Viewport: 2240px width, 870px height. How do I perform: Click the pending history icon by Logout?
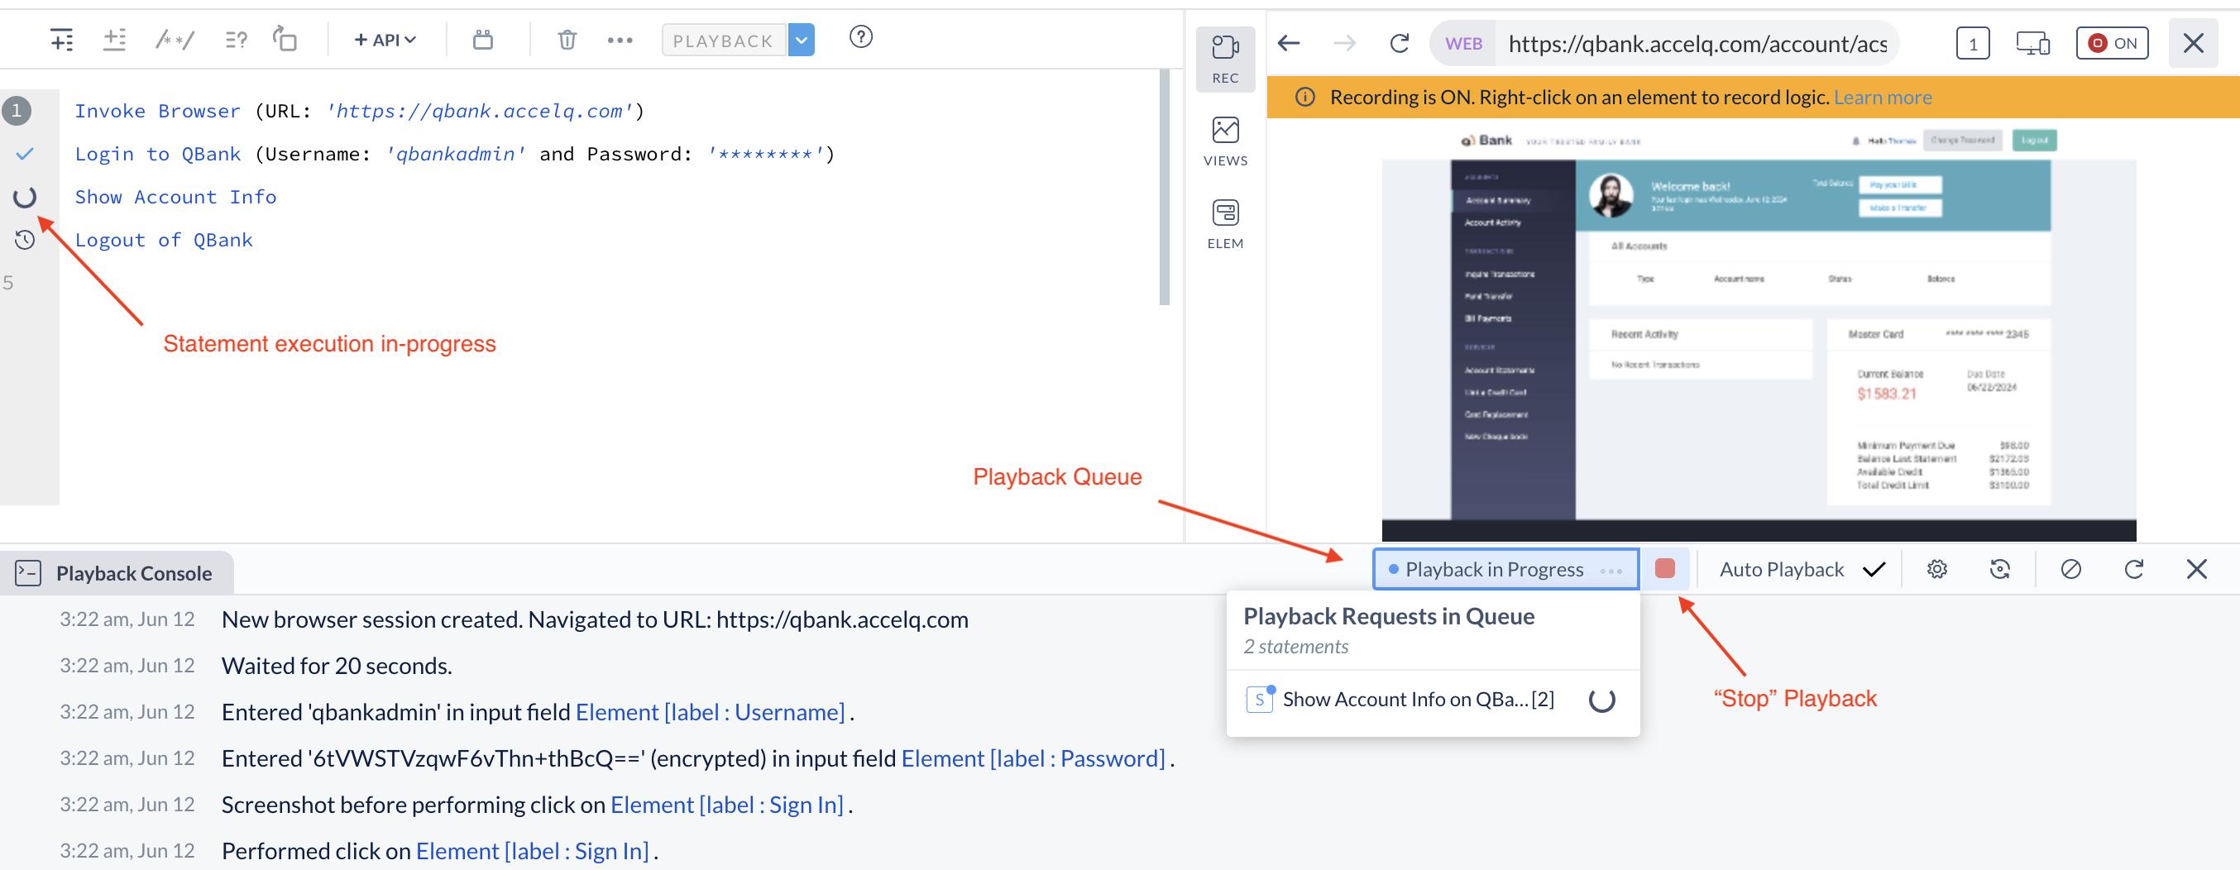(25, 240)
